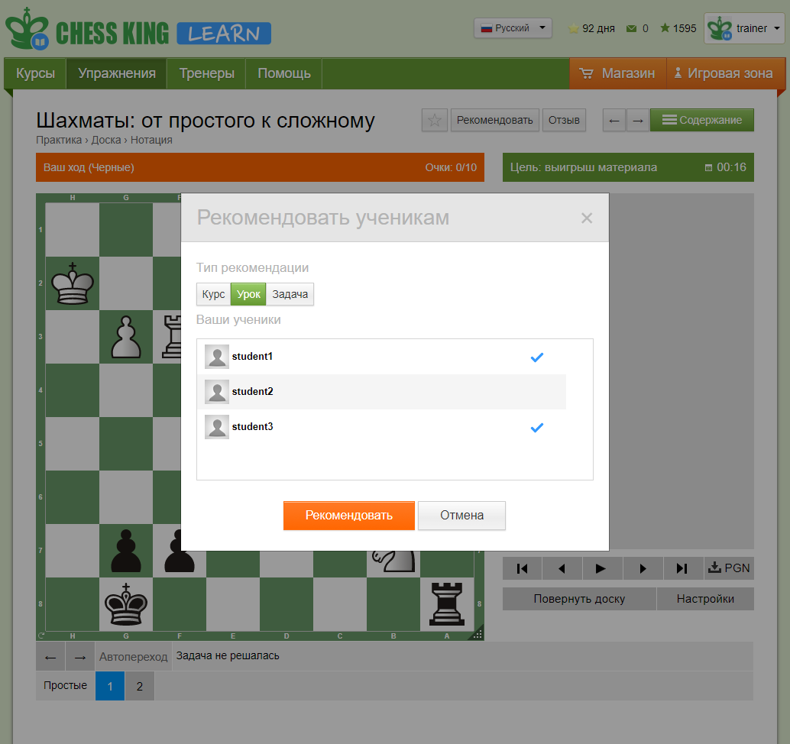Download game via PGN button
The image size is (790, 744).
tap(729, 568)
